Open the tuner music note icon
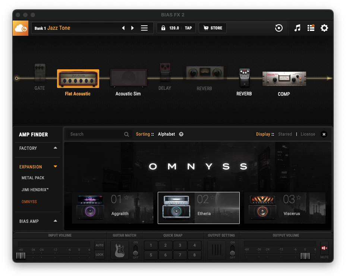This screenshot has width=346, height=278. point(298,28)
